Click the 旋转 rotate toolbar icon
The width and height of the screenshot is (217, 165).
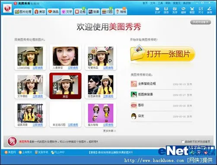coord(183,10)
